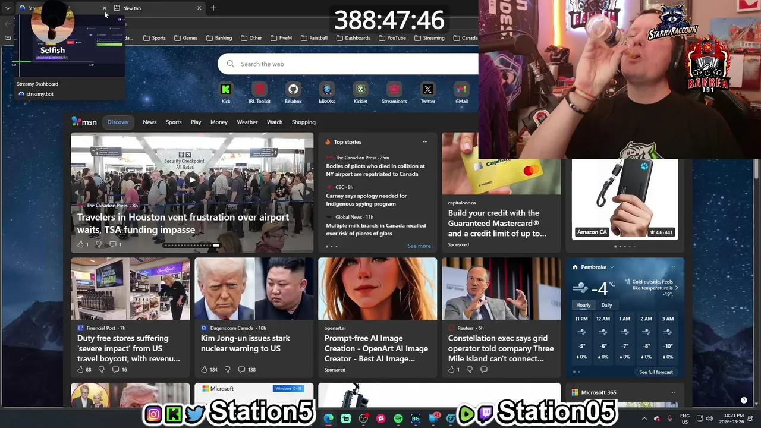This screenshot has width=761, height=428.
Task: Open the GMail quick link icon
Action: 461,89
